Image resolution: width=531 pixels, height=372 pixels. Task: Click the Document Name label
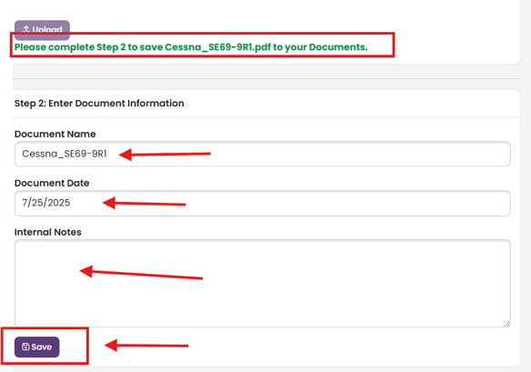[55, 135]
